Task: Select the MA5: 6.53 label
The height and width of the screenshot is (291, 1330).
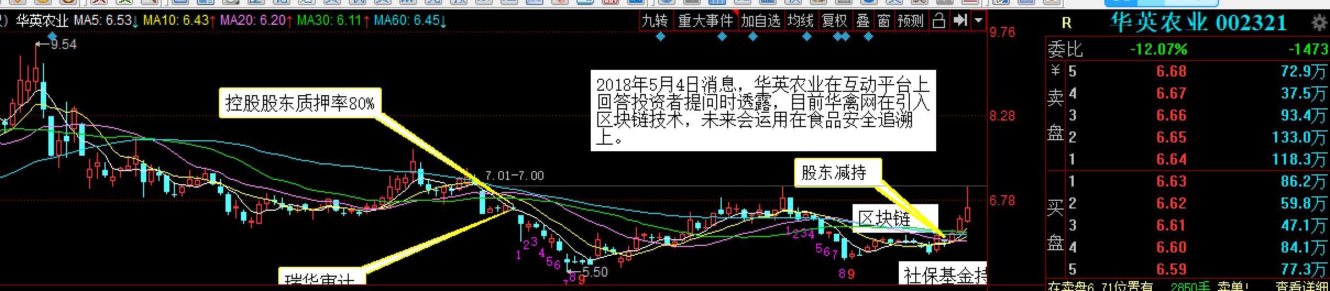Action: [106, 21]
